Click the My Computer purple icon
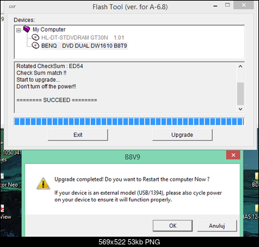The height and width of the screenshot is (247, 259). click(x=26, y=29)
